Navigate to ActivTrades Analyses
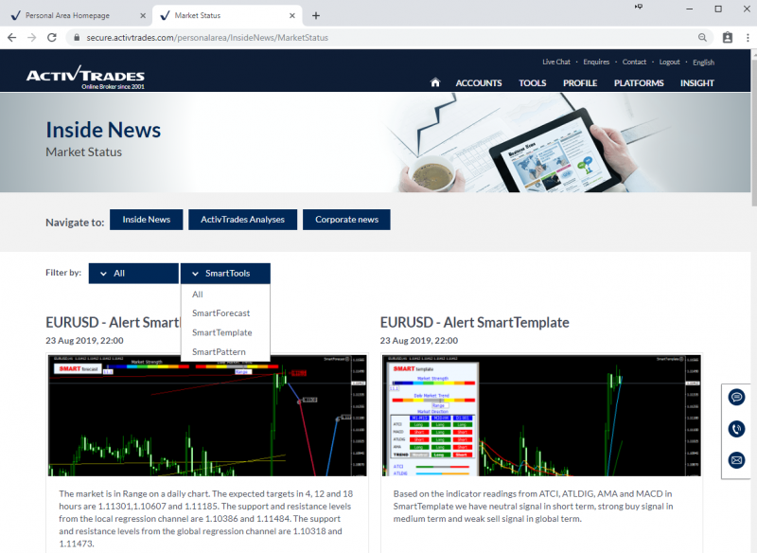 [x=243, y=220]
